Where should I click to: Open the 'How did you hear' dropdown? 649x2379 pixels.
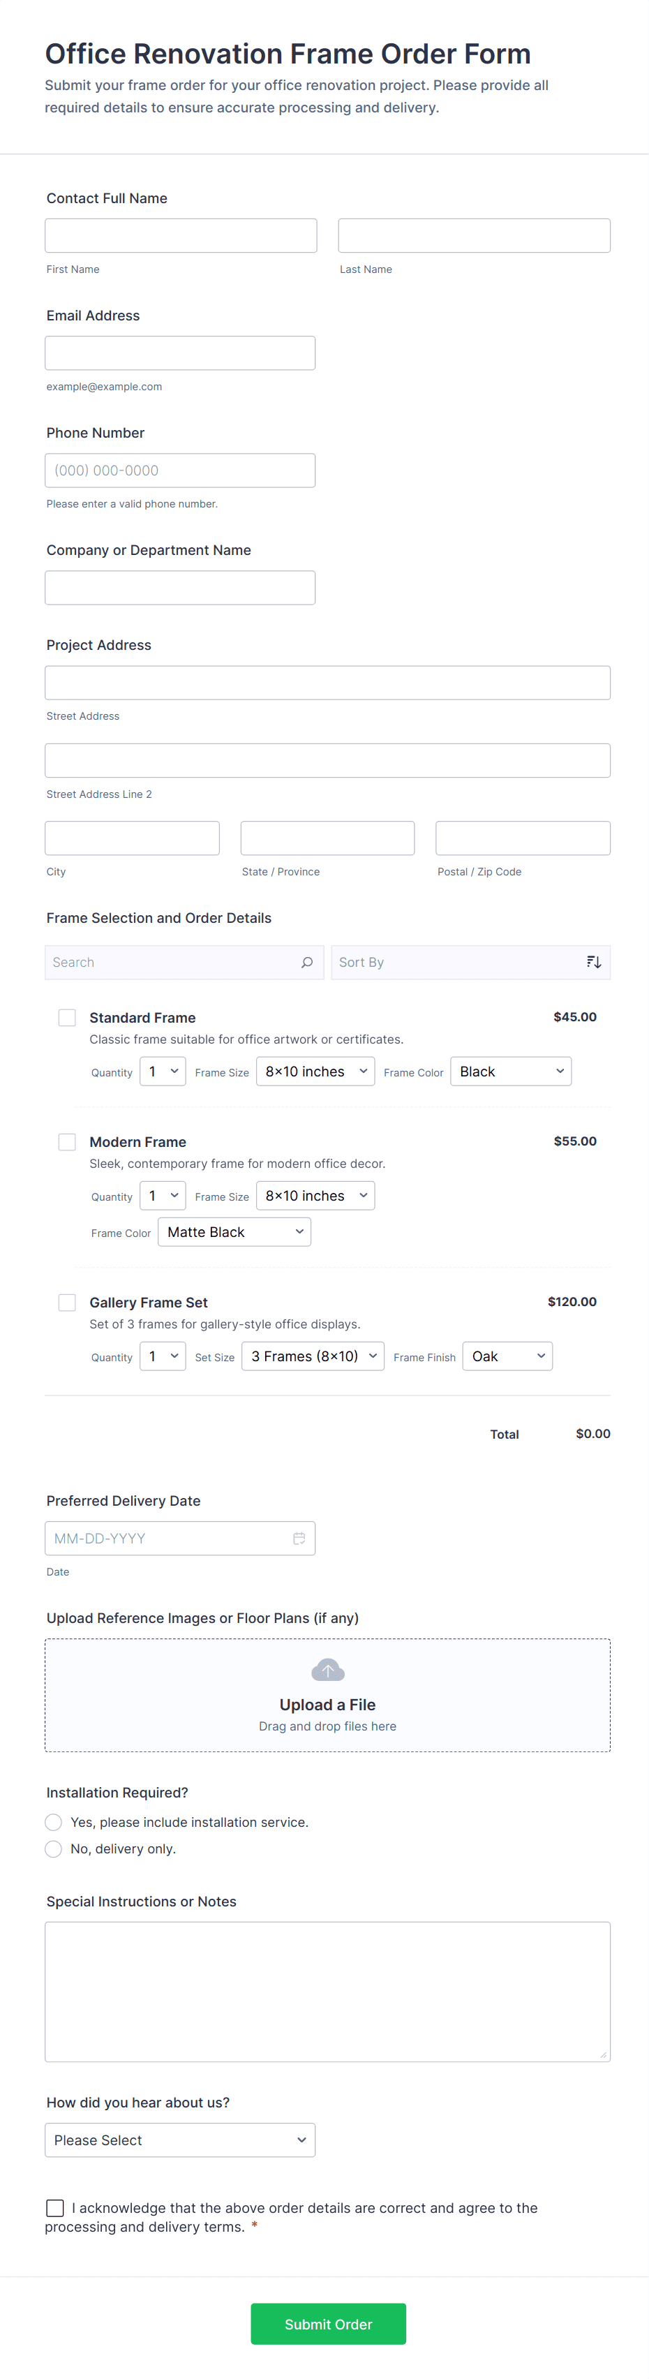pyautogui.click(x=180, y=2141)
